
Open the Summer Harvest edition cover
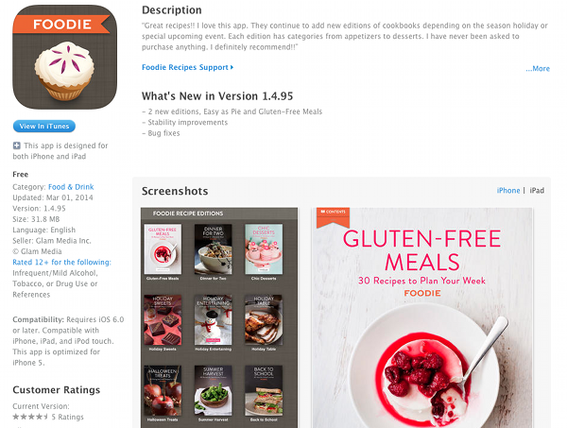[214, 391]
